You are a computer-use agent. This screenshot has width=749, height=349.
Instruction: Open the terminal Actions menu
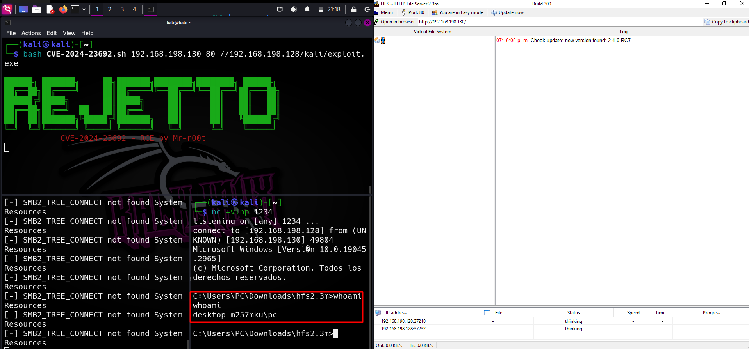click(31, 33)
